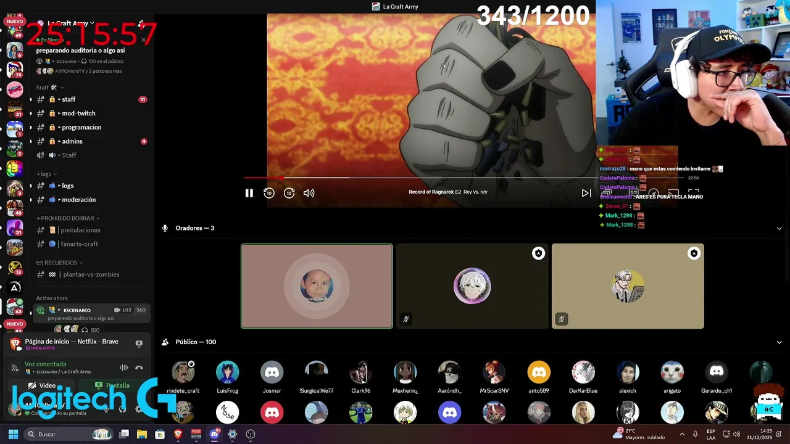Image resolution: width=790 pixels, height=444 pixels.
Task: Open the voice connection signal icon
Action: 15,368
